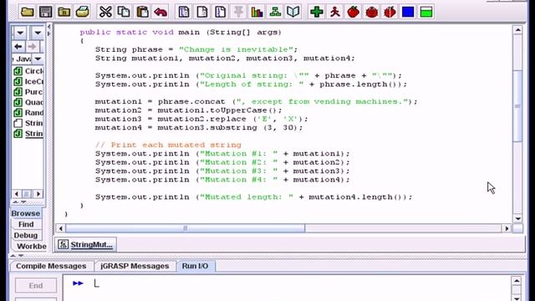Viewport: 535px width, 301px height.
Task: Click the "Change is inevitable" string literal
Action: pos(236,49)
